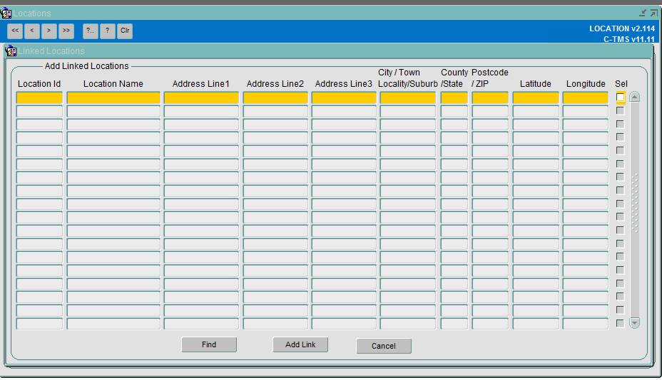
Task: Go to first record with << button
Action: pos(15,31)
